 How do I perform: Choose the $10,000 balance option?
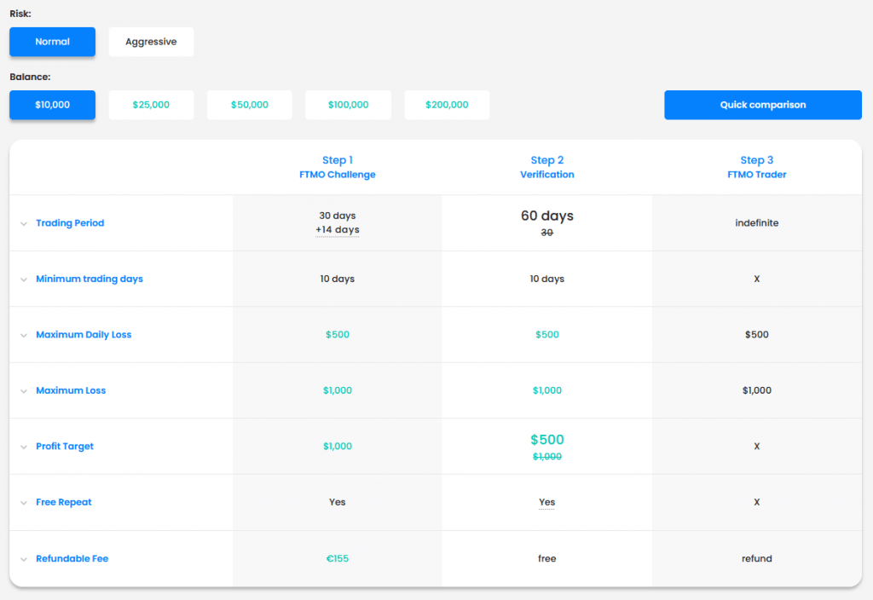[52, 105]
